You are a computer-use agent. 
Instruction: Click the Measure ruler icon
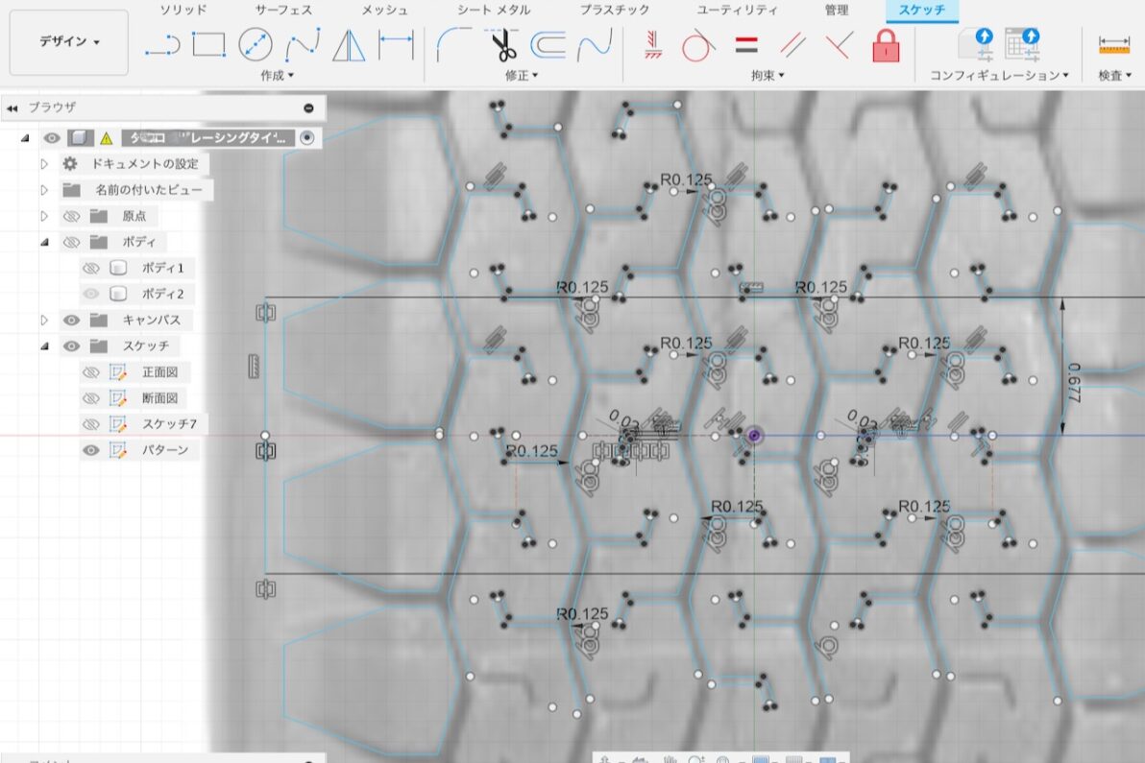(1114, 44)
